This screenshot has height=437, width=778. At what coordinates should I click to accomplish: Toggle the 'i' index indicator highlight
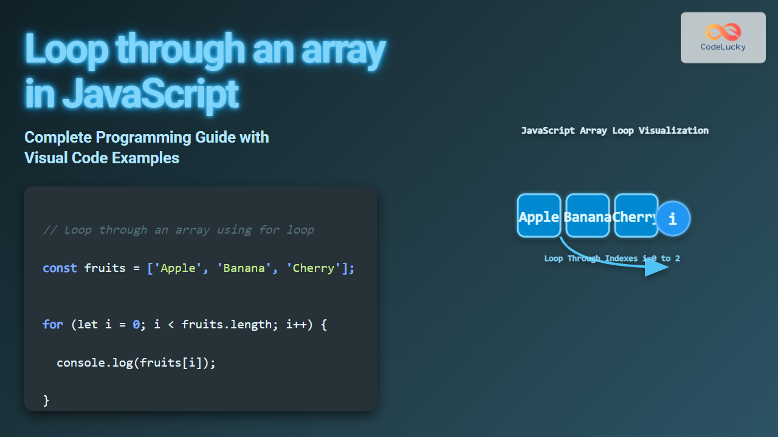click(x=673, y=218)
